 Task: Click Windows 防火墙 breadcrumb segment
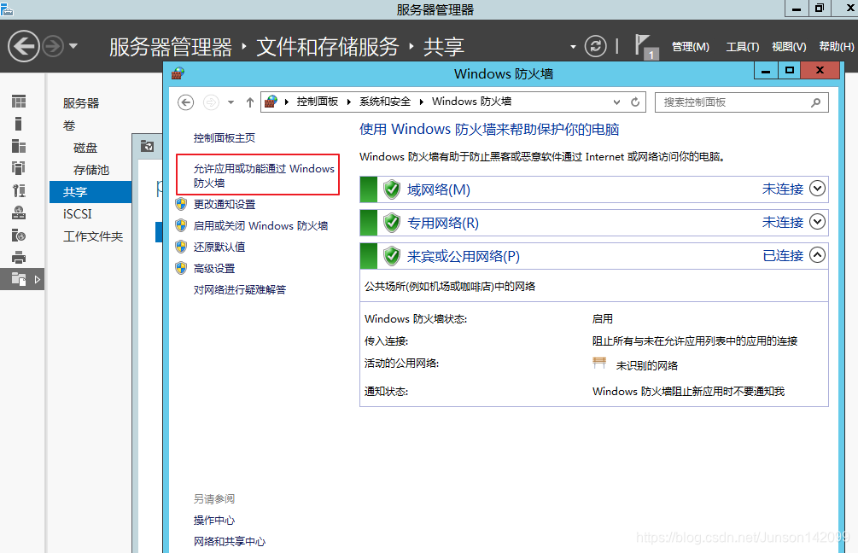471,102
